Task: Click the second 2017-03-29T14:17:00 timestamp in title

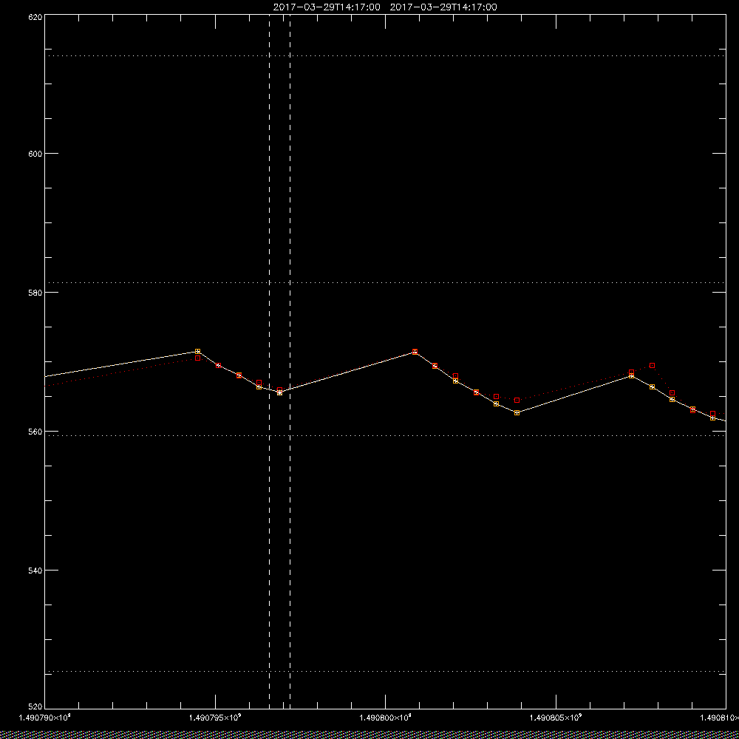Action: click(x=443, y=7)
